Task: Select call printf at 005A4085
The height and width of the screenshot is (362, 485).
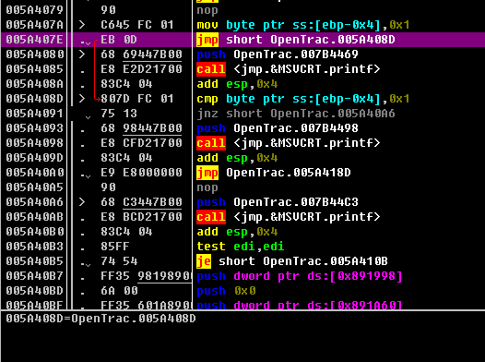Action: (x=289, y=69)
